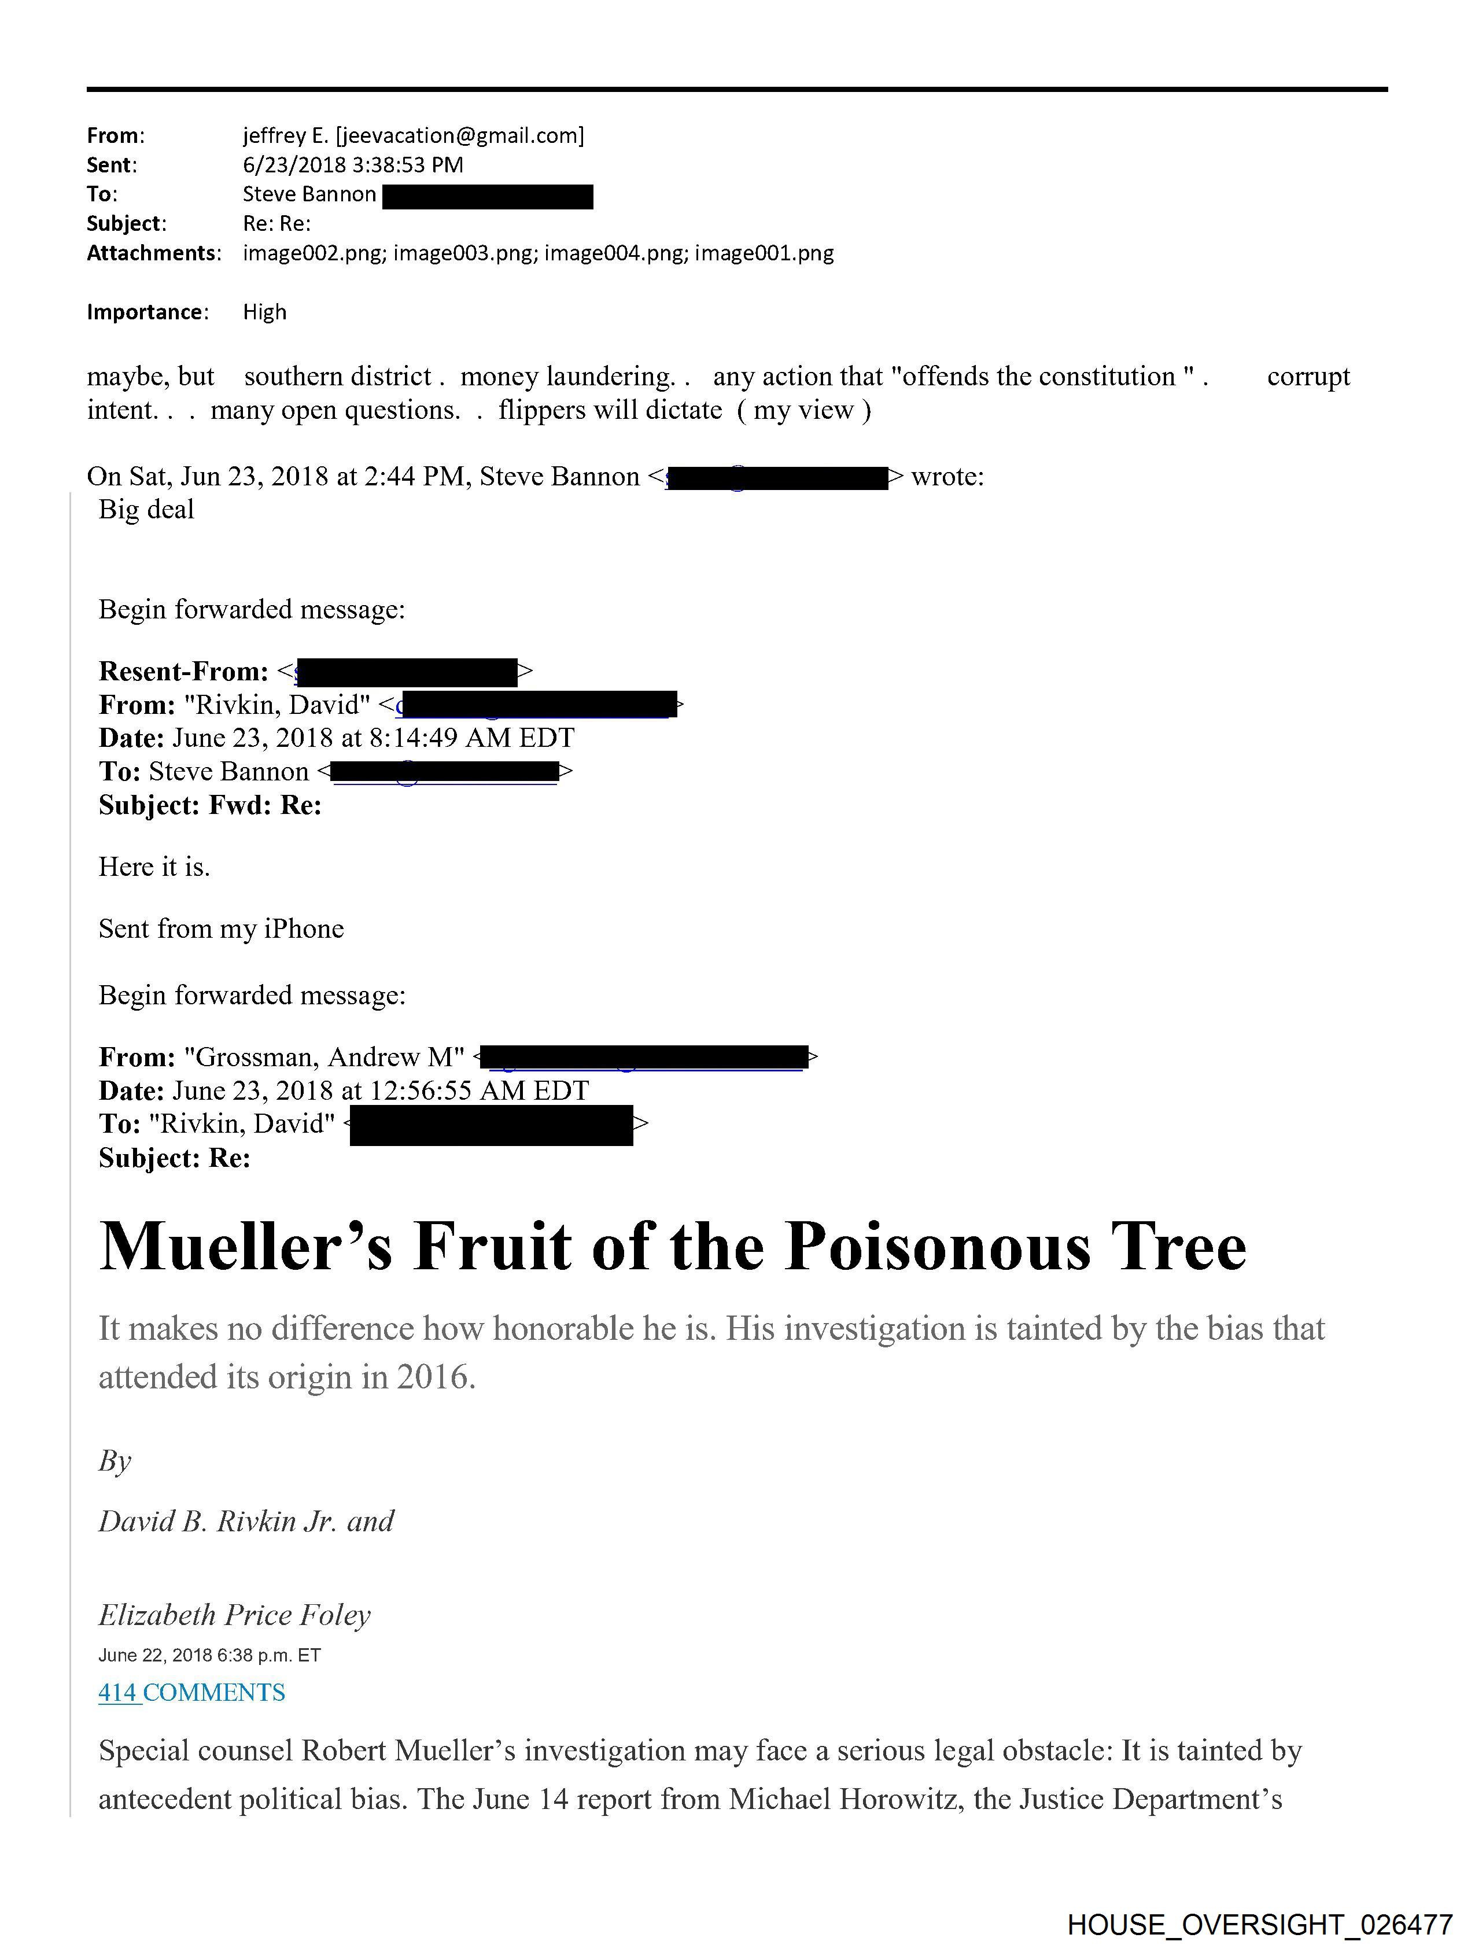Viewport: 1475px width, 1949px height.
Task: Click author name "Elizabeth Price Foley"
Action: click(x=234, y=1615)
